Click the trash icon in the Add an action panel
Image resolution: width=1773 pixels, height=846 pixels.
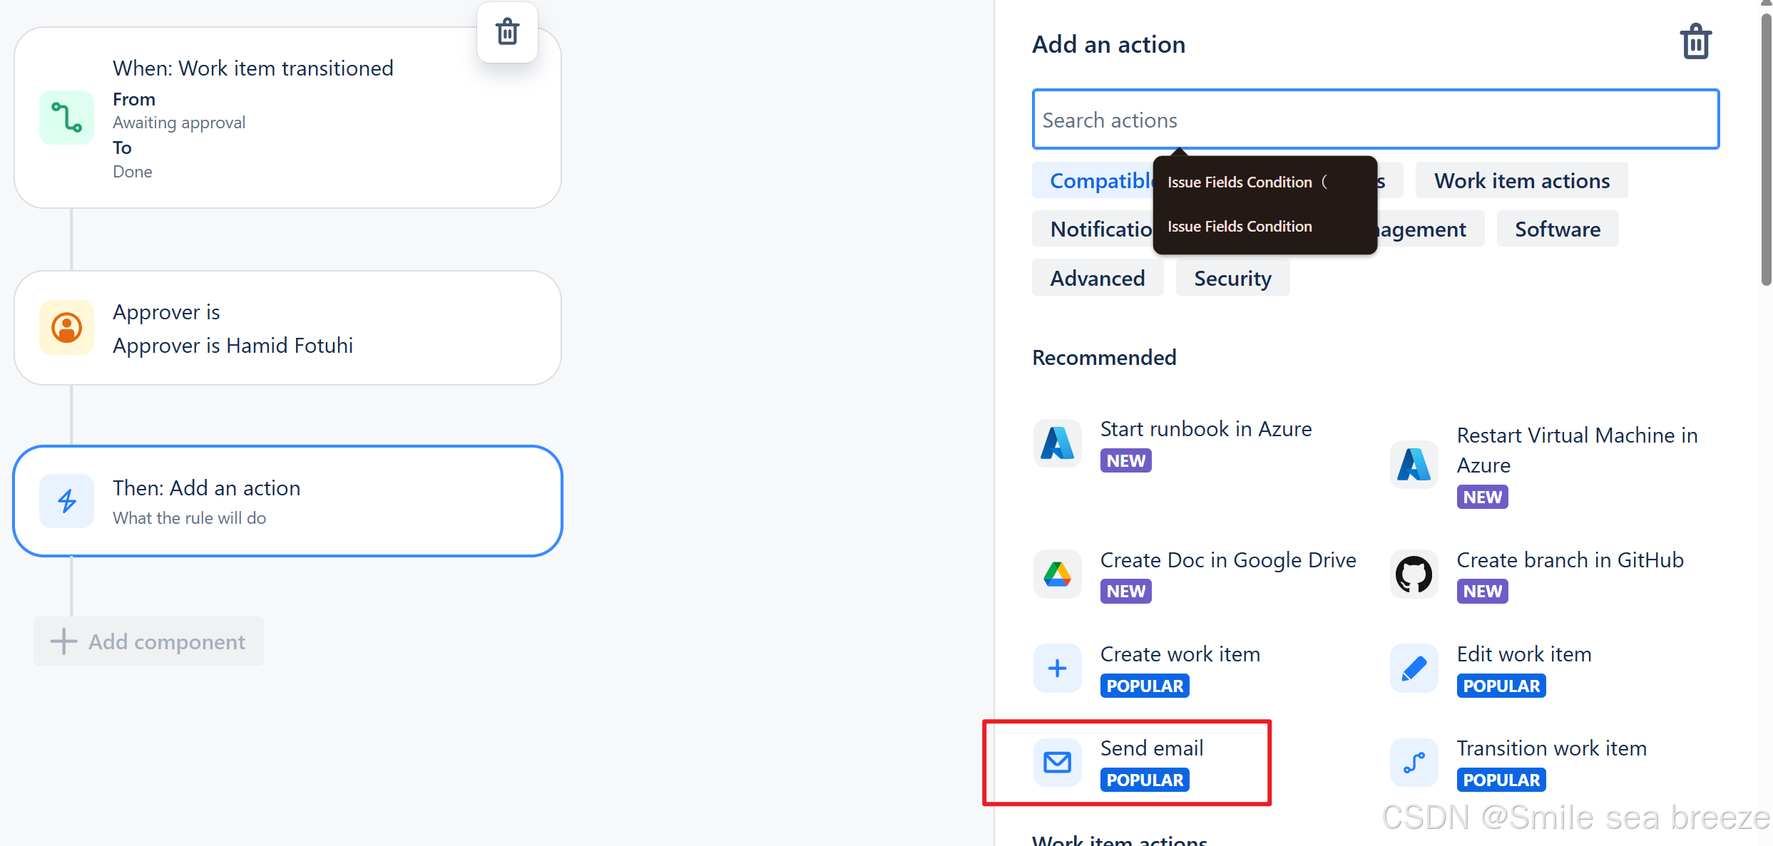pos(1696,41)
